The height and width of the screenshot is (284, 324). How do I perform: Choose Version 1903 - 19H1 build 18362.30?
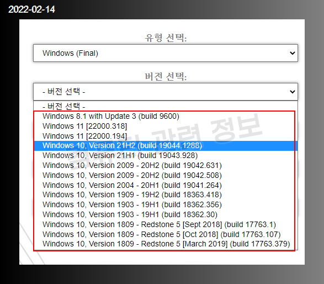click(165, 215)
